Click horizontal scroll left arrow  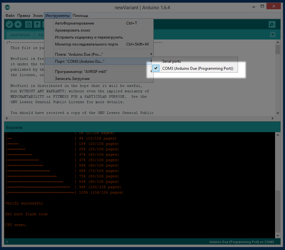(x=7, y=118)
